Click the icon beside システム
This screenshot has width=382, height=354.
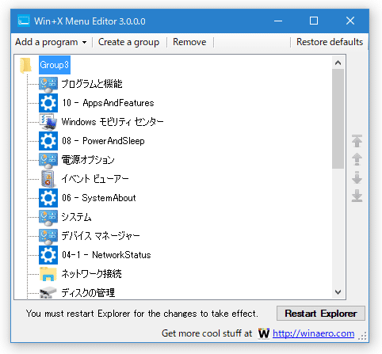(48, 217)
